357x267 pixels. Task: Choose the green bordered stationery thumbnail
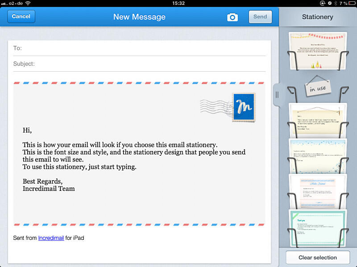point(318,228)
